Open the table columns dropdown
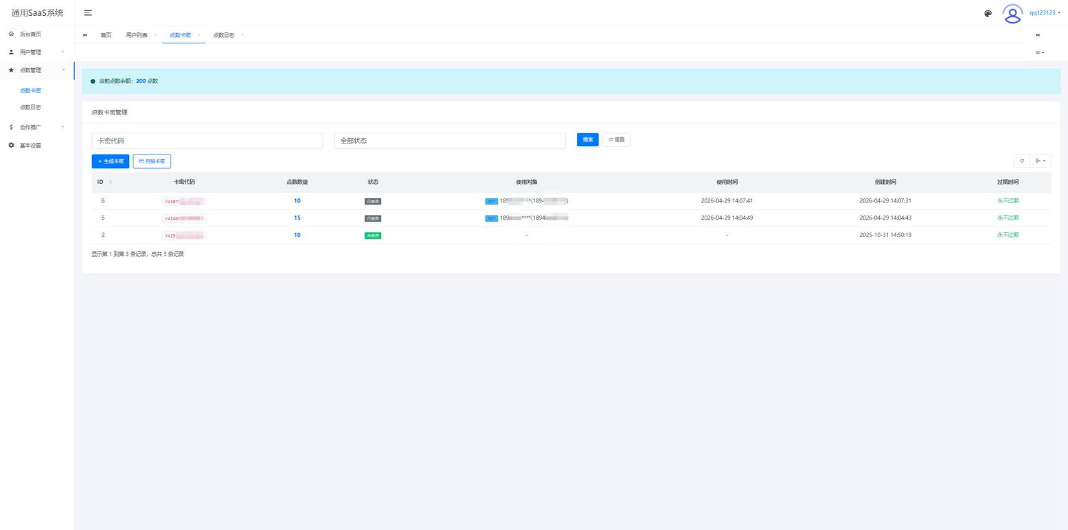The width and height of the screenshot is (1068, 530). [x=1041, y=161]
